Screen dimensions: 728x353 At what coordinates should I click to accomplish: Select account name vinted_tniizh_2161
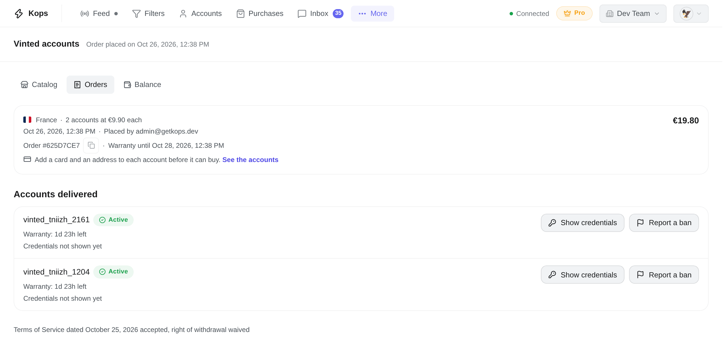point(56,220)
